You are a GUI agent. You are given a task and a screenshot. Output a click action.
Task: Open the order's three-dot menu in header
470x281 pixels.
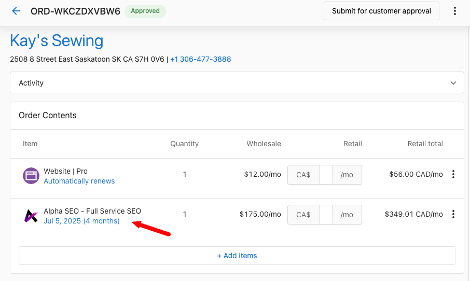click(455, 11)
